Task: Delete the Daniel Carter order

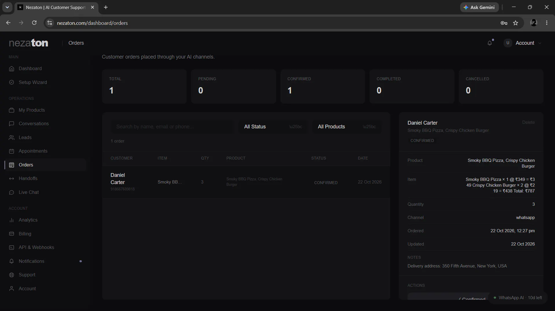Action: [528, 122]
